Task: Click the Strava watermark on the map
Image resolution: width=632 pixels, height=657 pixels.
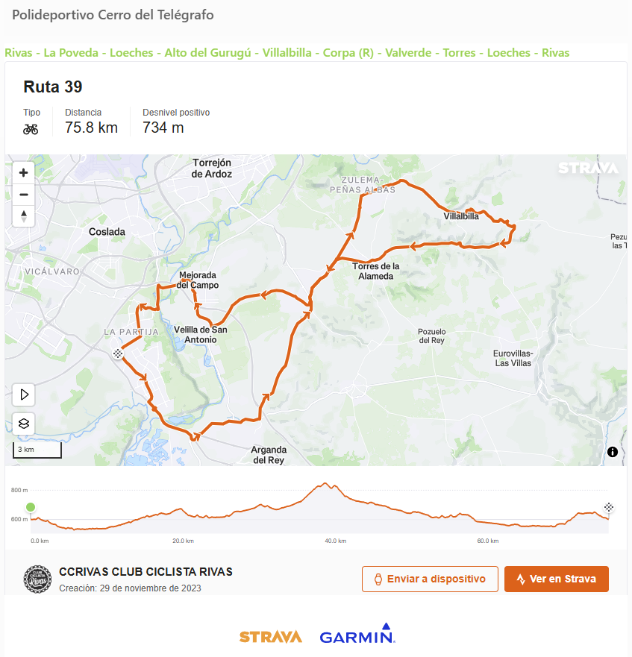Action: [x=588, y=168]
